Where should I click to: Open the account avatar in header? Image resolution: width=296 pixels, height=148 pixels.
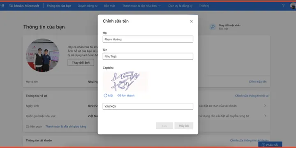pos(293,6)
